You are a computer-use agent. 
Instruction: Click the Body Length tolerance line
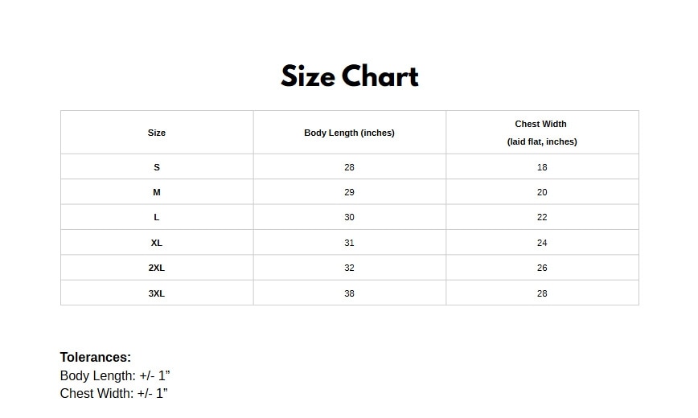click(x=115, y=375)
